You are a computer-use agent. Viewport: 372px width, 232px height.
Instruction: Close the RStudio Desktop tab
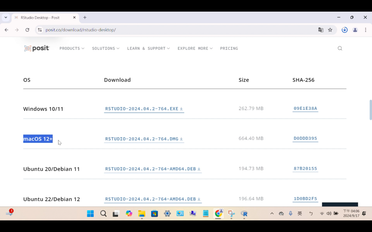click(74, 17)
